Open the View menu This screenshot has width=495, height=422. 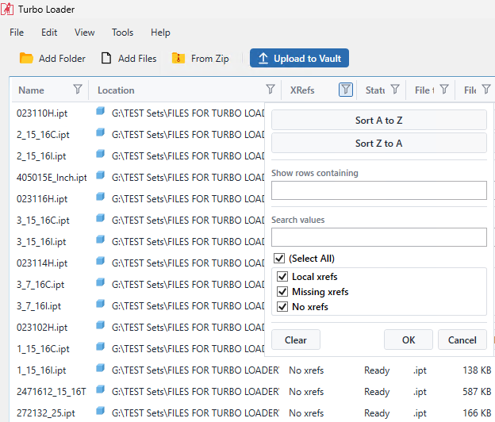coord(84,33)
